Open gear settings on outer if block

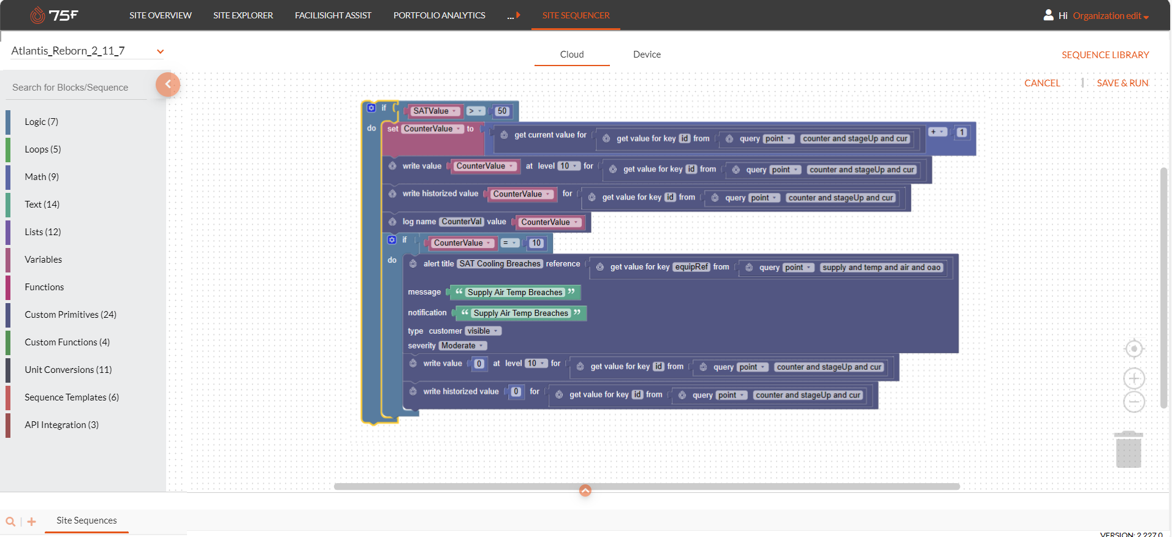point(371,108)
